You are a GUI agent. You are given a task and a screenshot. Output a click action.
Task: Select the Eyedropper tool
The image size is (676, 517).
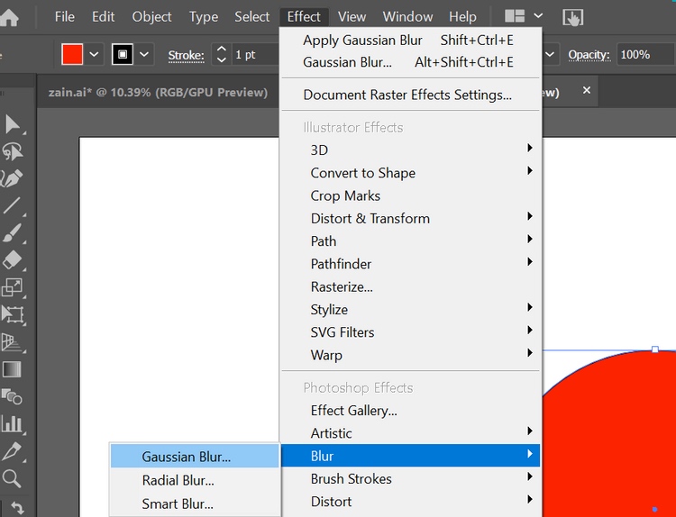[12, 451]
